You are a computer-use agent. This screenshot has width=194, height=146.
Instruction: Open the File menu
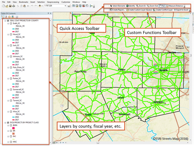(3, 2)
